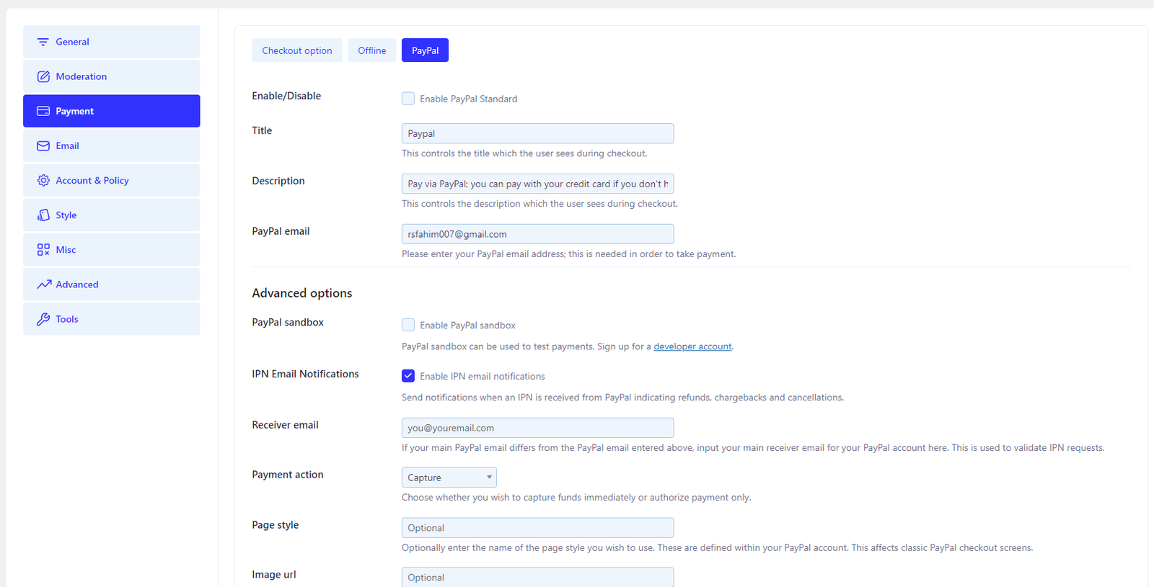This screenshot has width=1154, height=587.
Task: Click the 'Description' row label
Action: click(278, 181)
